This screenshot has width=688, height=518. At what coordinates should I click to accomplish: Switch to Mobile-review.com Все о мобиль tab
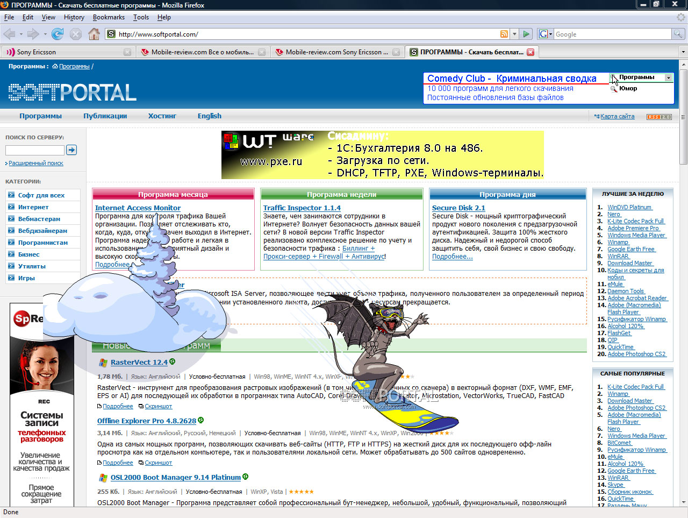[203, 52]
